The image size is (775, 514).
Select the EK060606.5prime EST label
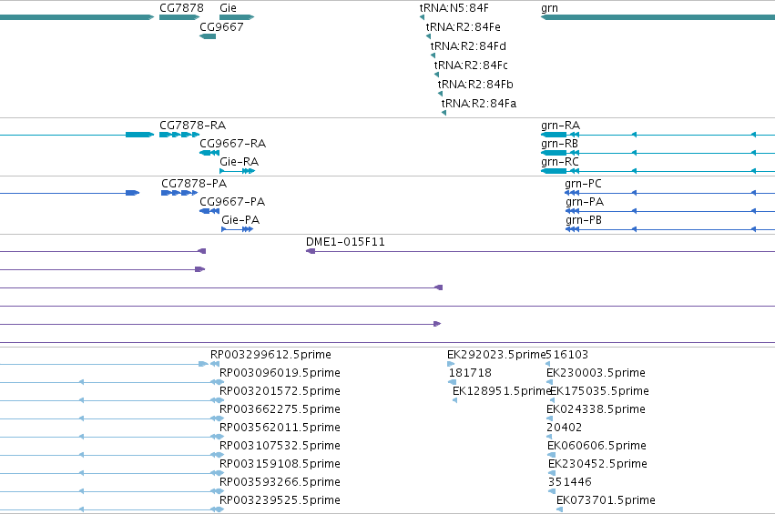click(x=597, y=446)
